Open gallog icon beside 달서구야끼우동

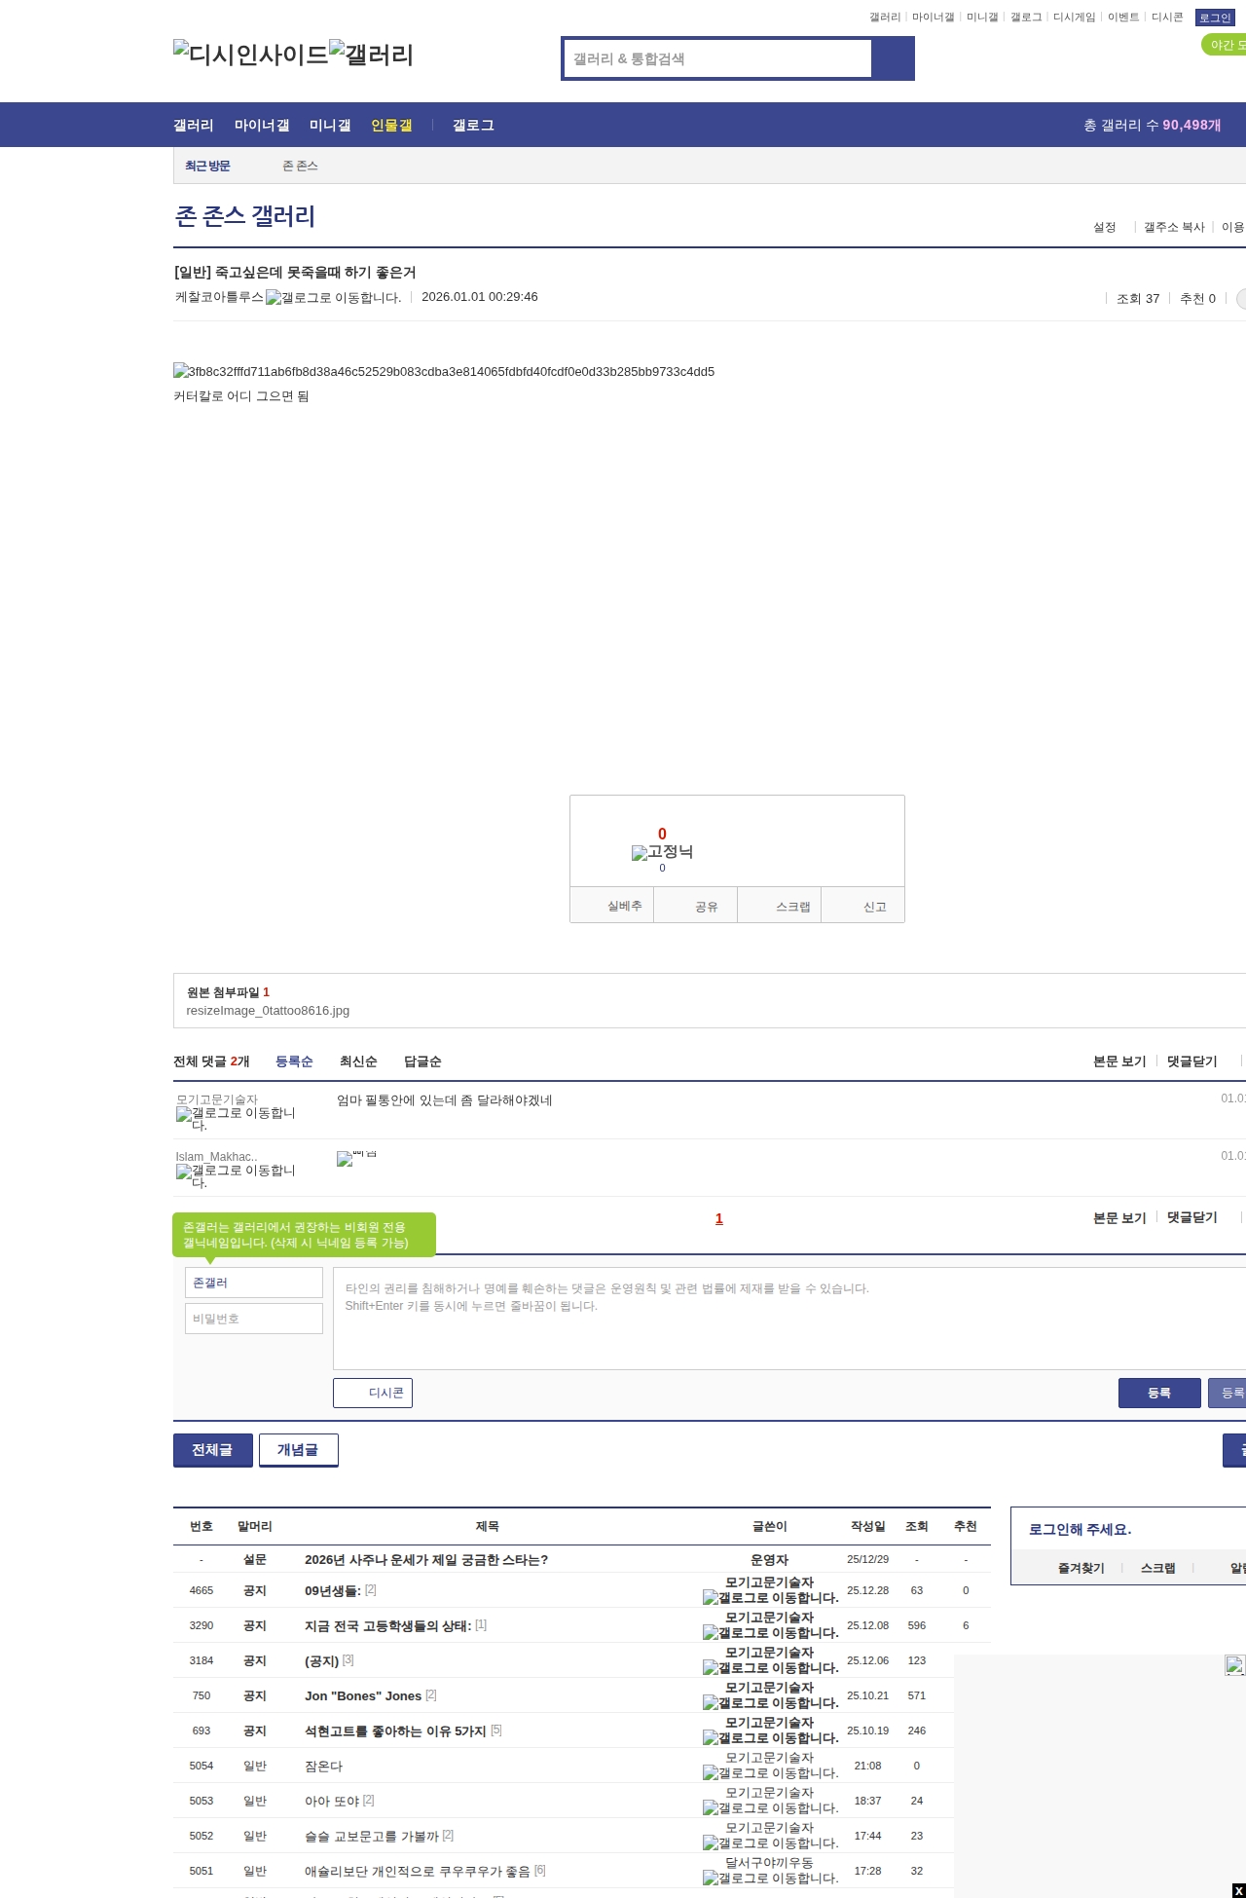point(771,1878)
